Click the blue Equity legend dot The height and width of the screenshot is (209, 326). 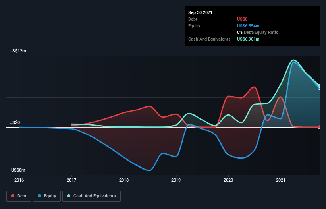click(39, 196)
